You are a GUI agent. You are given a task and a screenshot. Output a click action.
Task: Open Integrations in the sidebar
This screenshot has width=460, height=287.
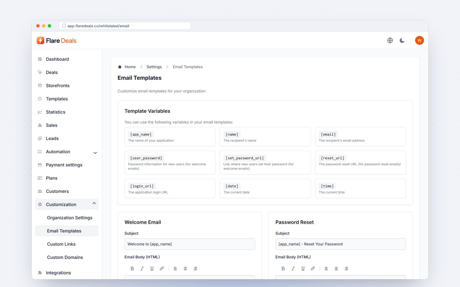click(x=67, y=273)
